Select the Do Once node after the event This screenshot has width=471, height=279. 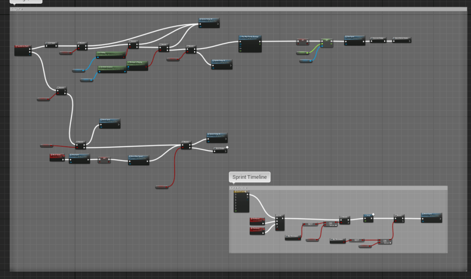51,44
